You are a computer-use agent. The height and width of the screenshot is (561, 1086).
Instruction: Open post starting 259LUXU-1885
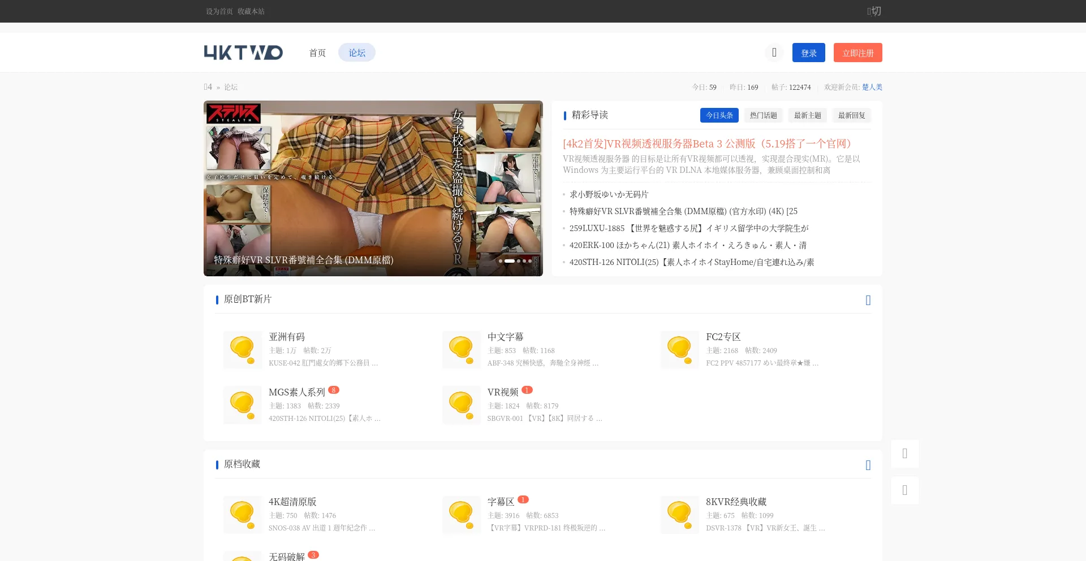pyautogui.click(x=689, y=228)
